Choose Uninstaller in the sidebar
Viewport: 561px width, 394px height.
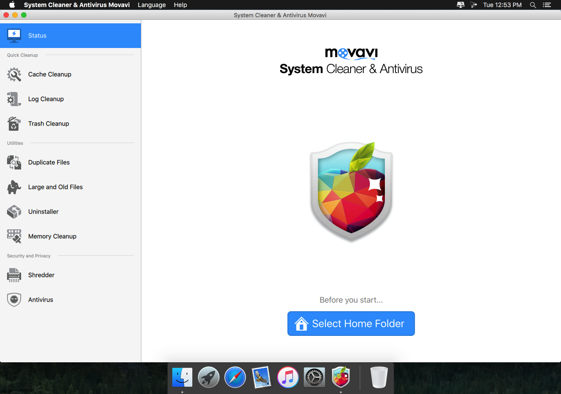(x=70, y=212)
